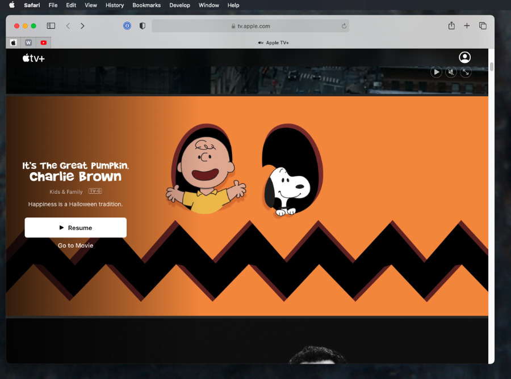Screen dimensions: 511x379
Task: Click the page scrollbar thumb
Action: point(492,67)
